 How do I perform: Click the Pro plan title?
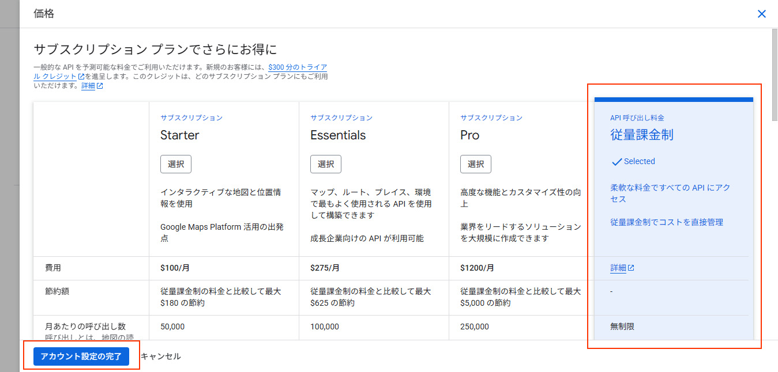(469, 135)
